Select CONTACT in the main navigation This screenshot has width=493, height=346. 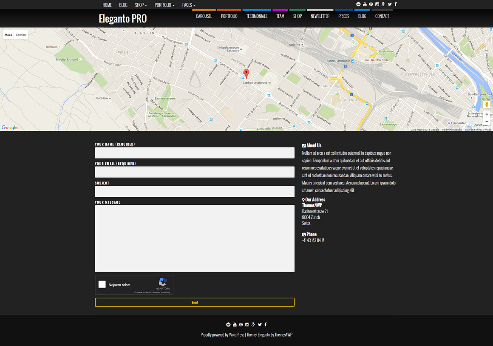click(382, 16)
